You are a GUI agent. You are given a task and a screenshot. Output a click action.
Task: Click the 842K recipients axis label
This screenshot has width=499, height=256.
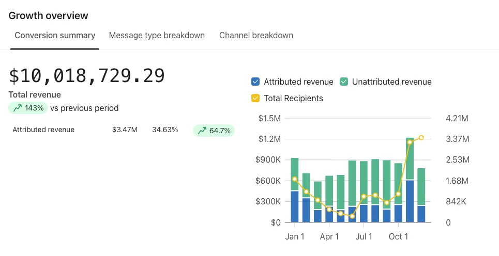(456, 201)
